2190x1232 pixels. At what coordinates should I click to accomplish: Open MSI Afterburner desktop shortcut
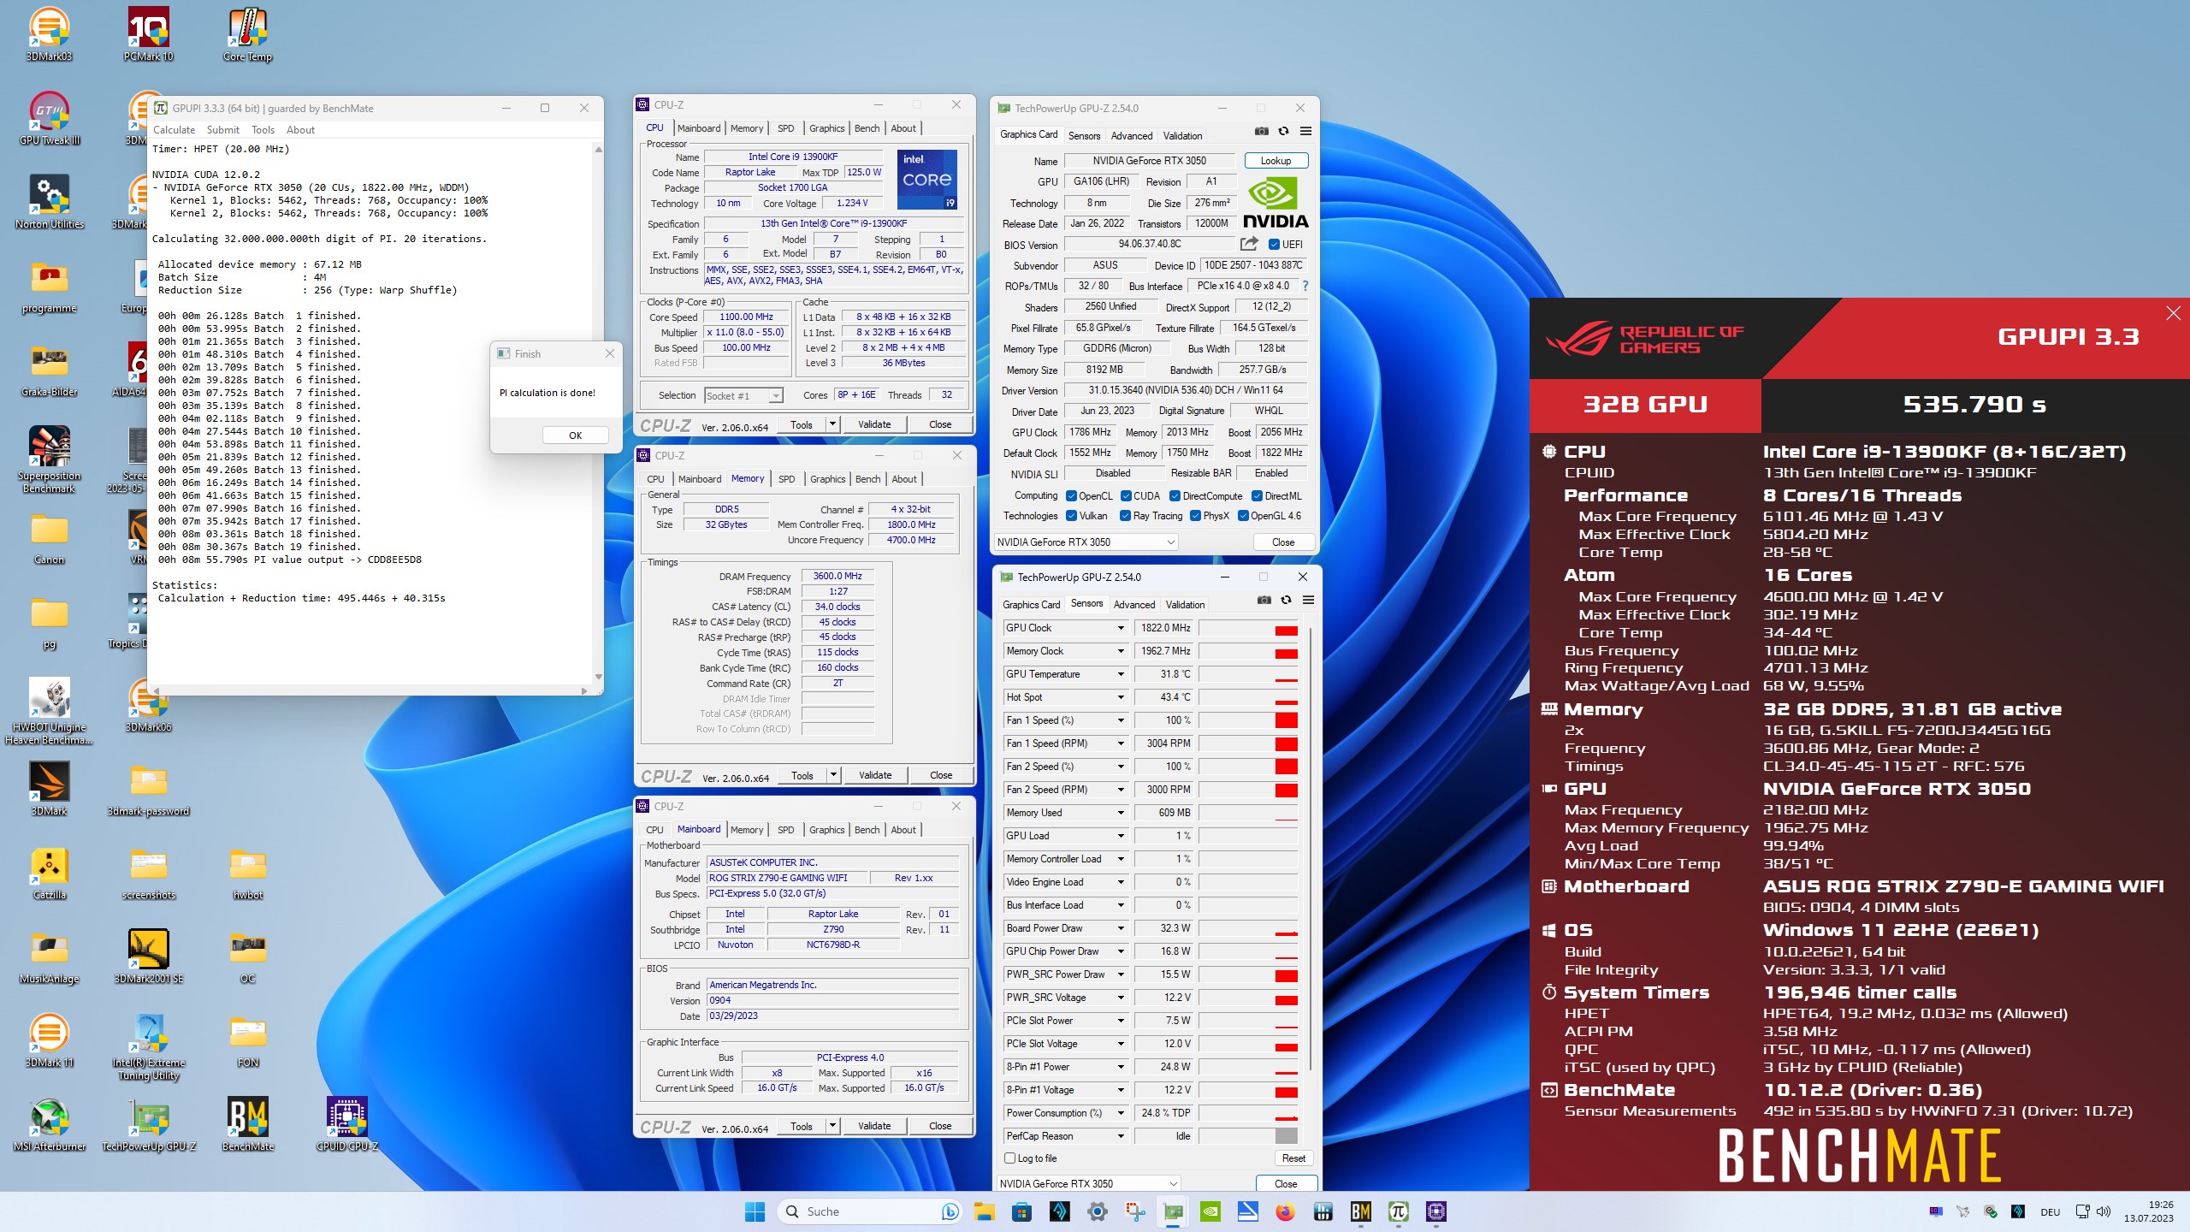click(x=49, y=1124)
